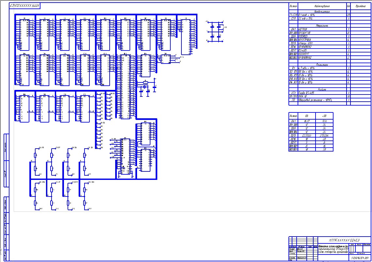Screen dimensions: 372x262
Task: Click '50 Ом ± 10%' in the R2-R5 row
Action: coord(305,72)
